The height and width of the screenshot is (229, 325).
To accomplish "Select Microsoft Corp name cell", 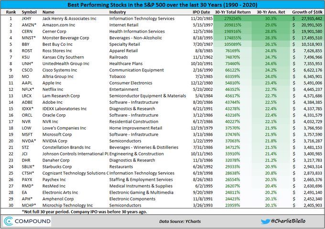I will [x=57, y=134].
